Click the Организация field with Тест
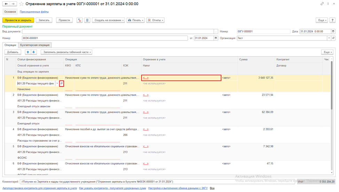This screenshot has height=192, width=339. [282, 38]
